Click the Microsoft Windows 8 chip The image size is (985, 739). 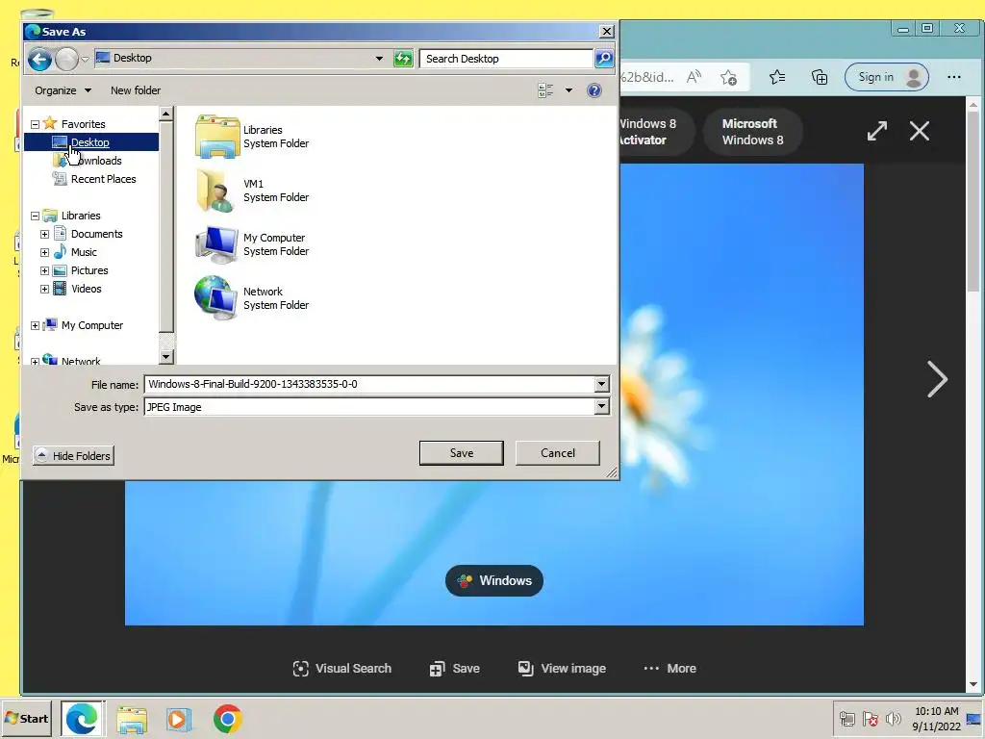[x=752, y=132]
